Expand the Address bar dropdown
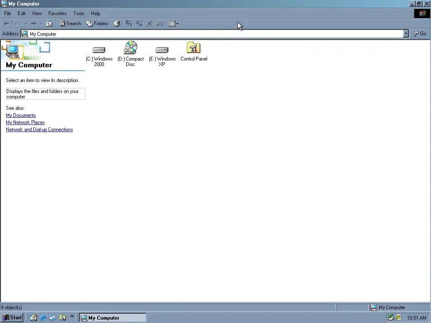Screen dimensions: 431x323 (x=406, y=34)
